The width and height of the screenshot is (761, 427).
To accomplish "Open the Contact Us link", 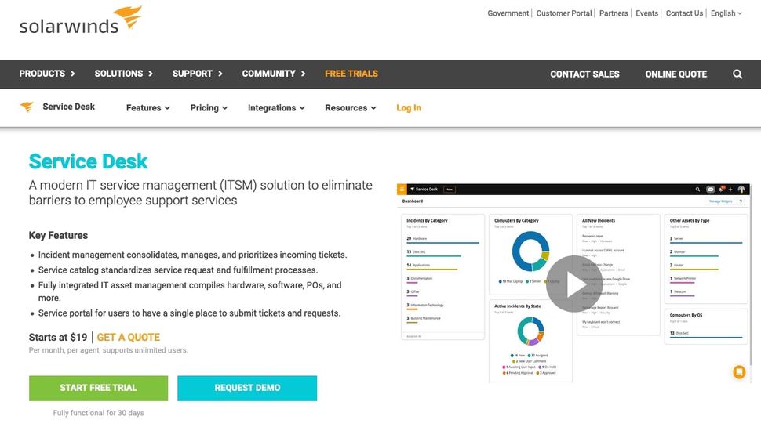I will coord(684,13).
